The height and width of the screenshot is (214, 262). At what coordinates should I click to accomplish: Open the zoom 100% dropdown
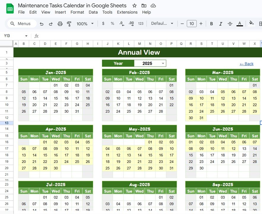coord(85,24)
